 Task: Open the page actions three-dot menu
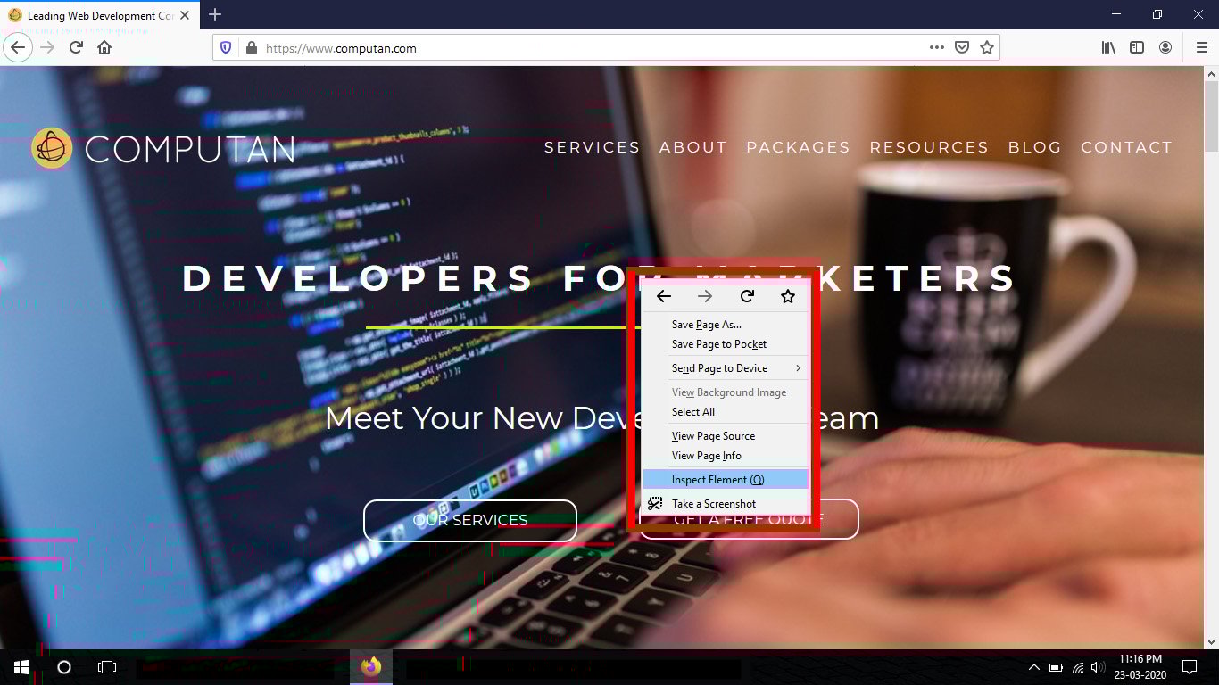(x=936, y=47)
